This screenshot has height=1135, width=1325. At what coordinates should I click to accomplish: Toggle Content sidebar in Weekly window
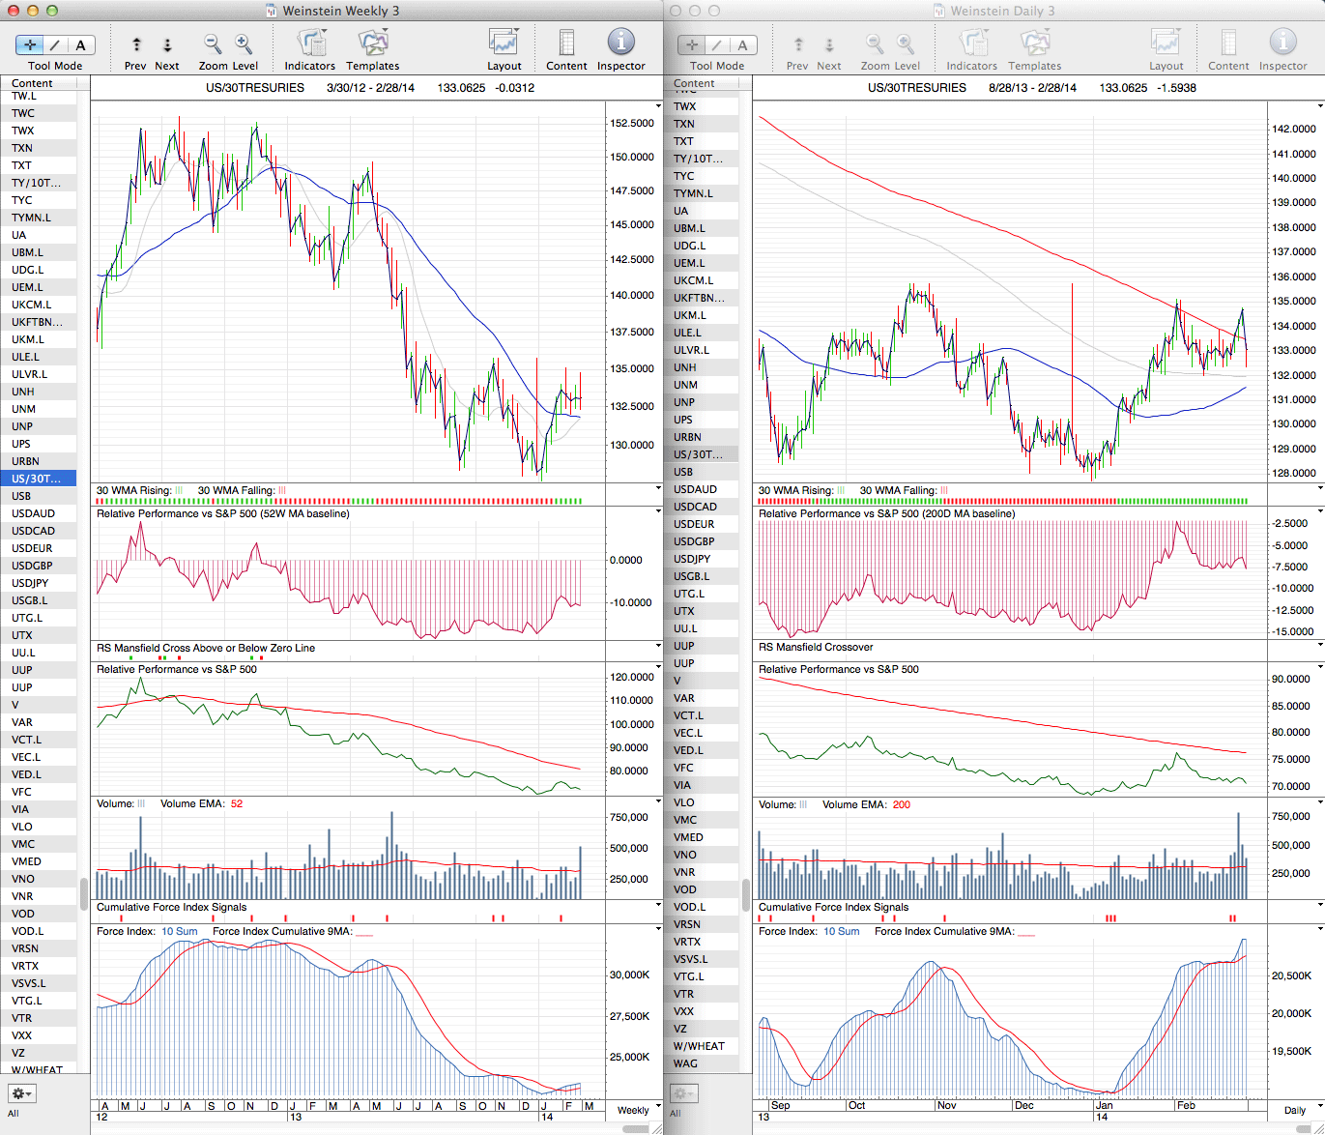click(x=566, y=44)
